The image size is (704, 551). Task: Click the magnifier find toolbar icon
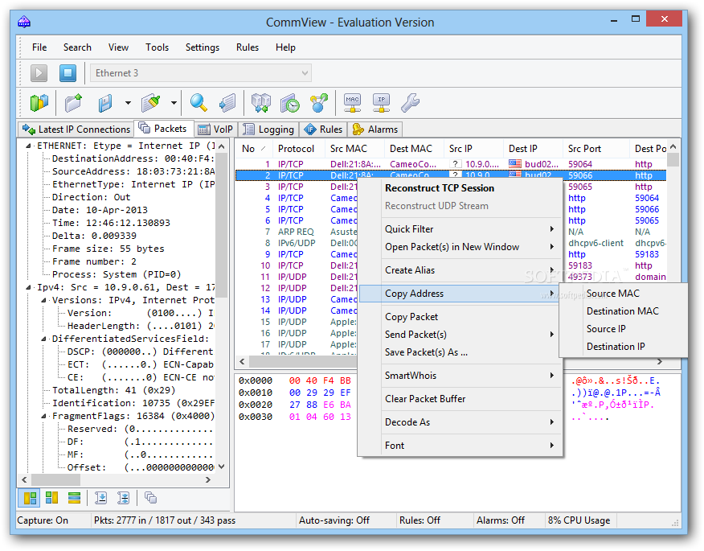click(x=199, y=103)
